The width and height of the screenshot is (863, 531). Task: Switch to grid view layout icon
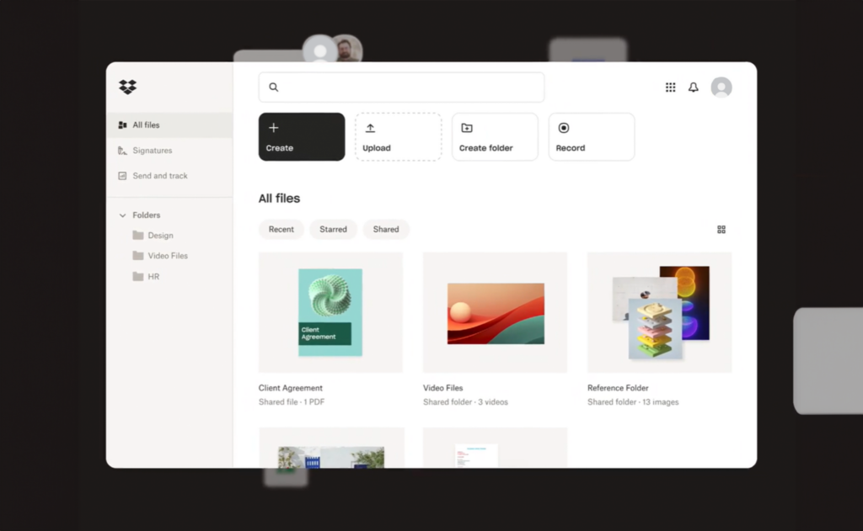[x=721, y=229]
